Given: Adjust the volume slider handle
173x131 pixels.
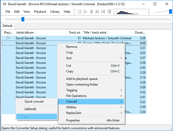Looking at the screenshot, I should click(170, 11).
